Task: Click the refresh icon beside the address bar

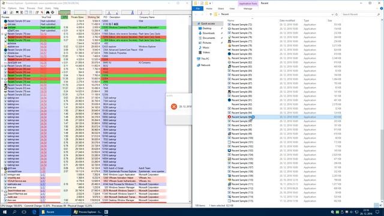Action: [337, 14]
